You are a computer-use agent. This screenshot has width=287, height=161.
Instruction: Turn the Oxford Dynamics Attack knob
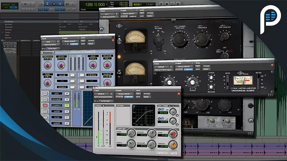(61, 65)
